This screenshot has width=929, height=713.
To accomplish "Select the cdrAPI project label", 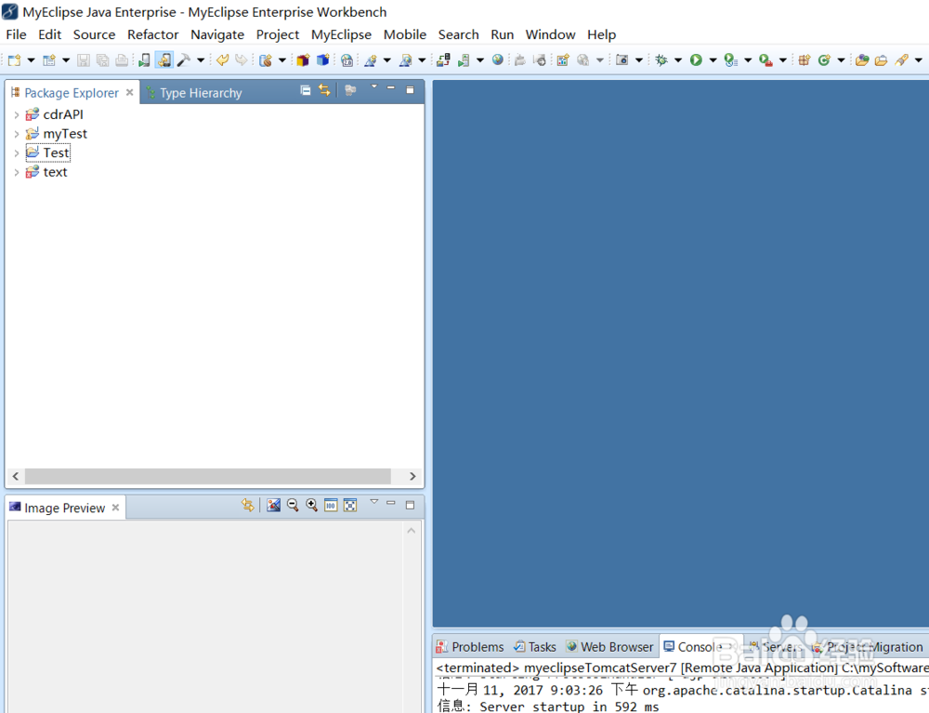I will click(x=63, y=114).
